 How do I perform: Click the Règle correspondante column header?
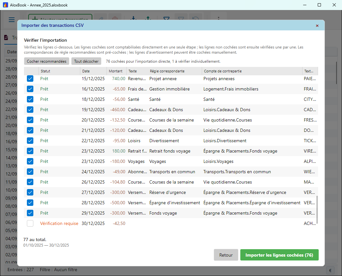point(175,71)
